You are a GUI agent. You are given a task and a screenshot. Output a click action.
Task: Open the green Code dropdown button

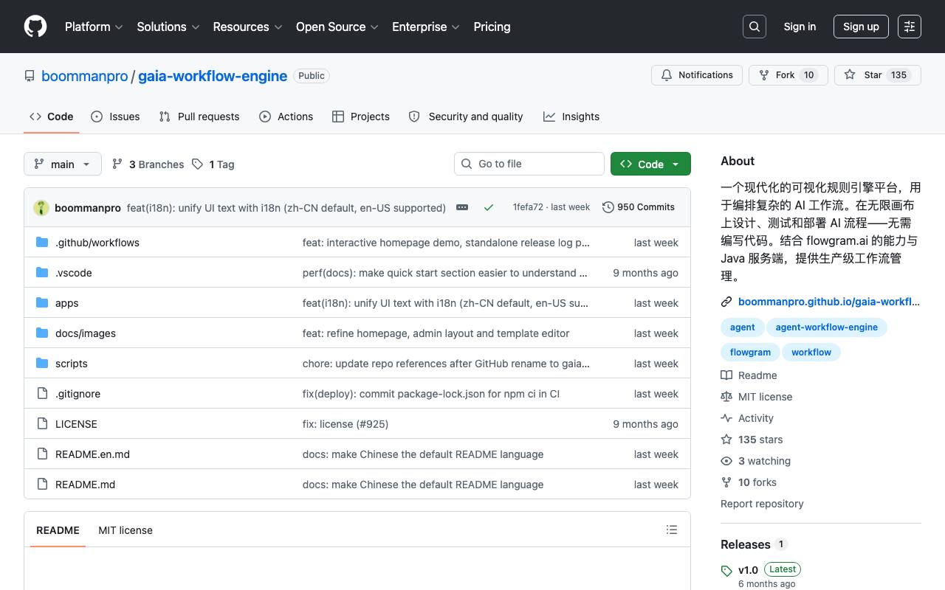pos(650,164)
